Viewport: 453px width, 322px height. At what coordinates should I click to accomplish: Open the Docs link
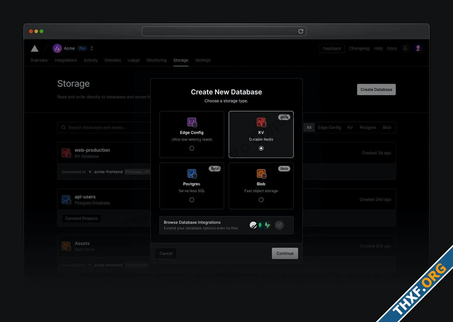[392, 48]
